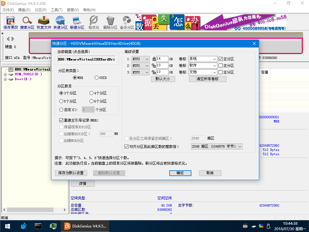The image size is (309, 232).
Task: Open the 查看(V) menu
Action: pyautogui.click(x=73, y=10)
